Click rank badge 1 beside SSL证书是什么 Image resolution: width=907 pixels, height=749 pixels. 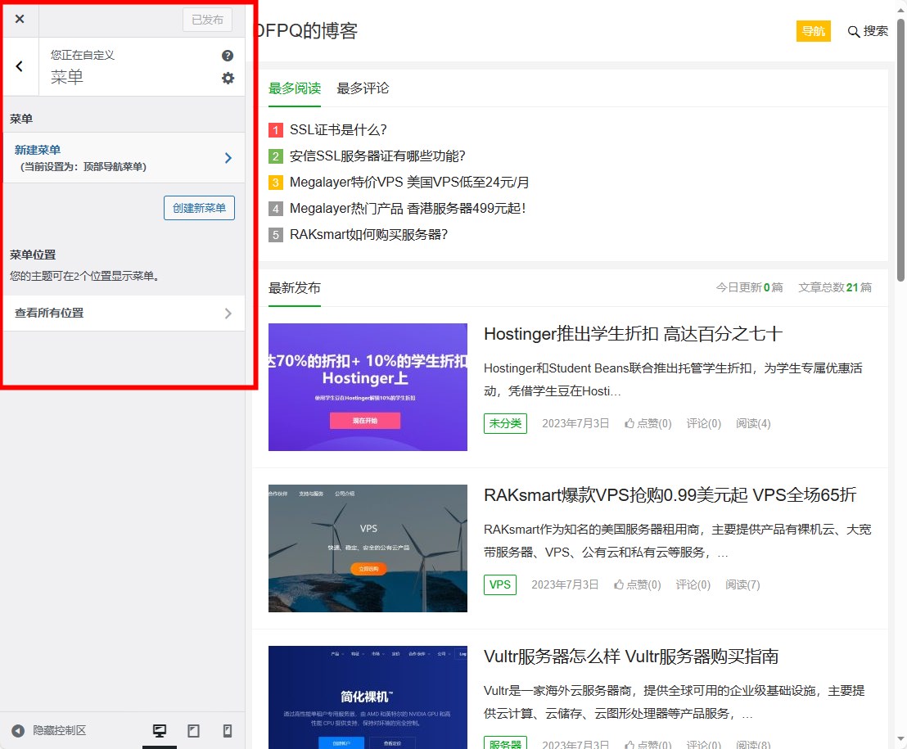(x=275, y=130)
